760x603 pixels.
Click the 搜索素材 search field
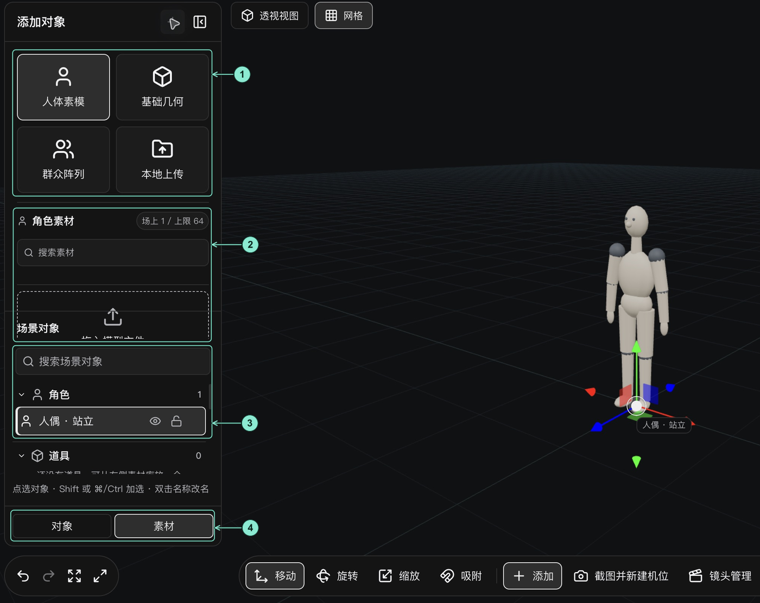pos(113,253)
